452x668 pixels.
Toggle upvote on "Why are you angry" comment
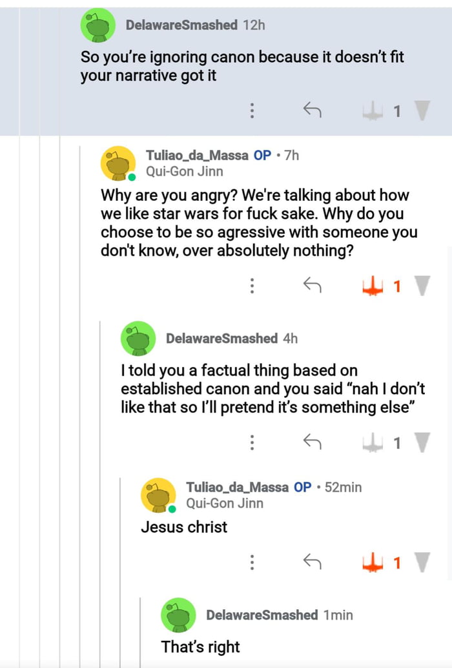(374, 285)
